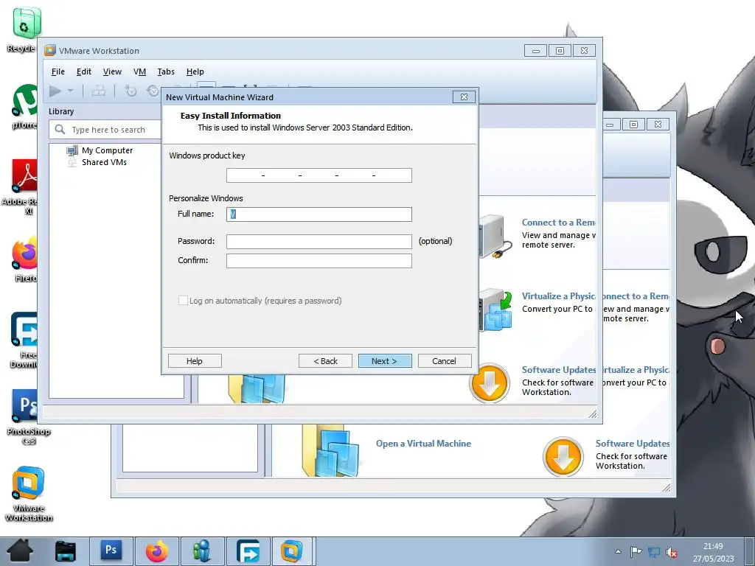Click the home Start button in taskbar
The image size is (755, 566).
point(20,551)
